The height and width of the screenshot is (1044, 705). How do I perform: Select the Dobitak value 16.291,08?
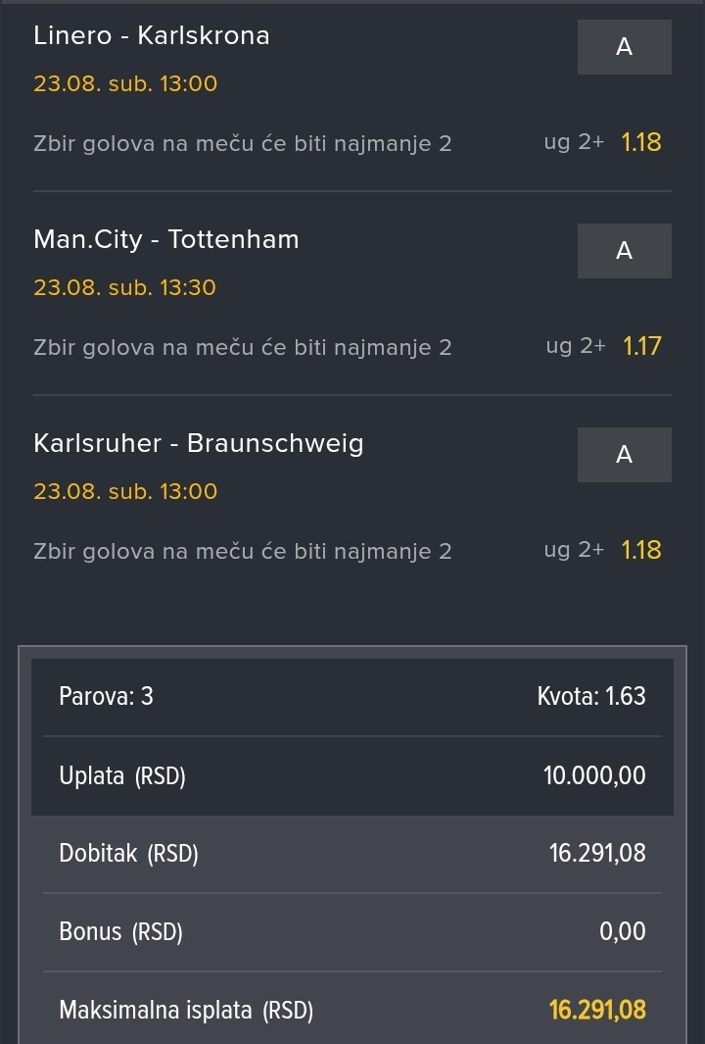coord(597,853)
